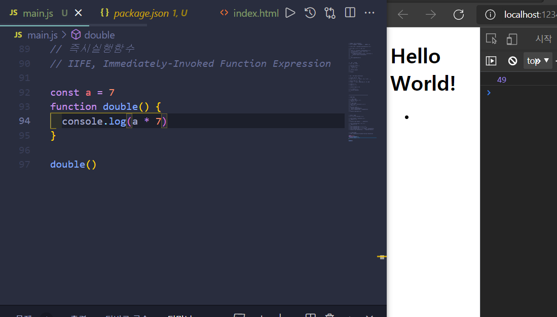Click the JS file icon in the main.js tab
This screenshot has width=557, height=317.
(x=14, y=13)
